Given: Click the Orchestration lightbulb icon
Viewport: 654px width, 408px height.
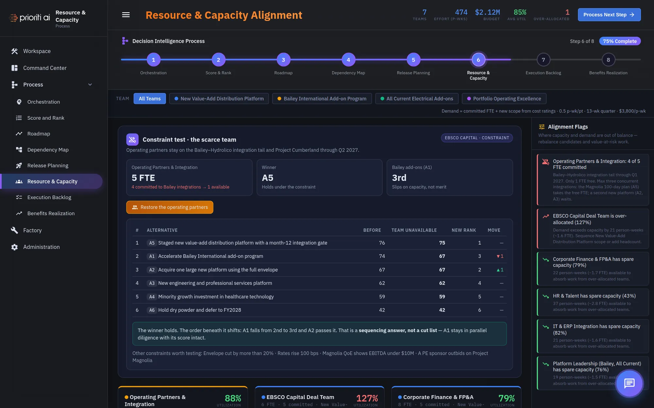Looking at the screenshot, I should coord(19,102).
